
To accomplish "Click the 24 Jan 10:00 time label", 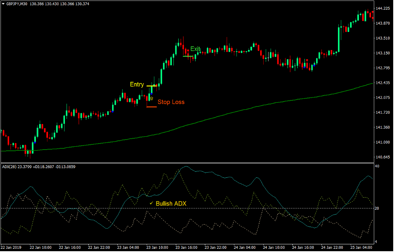I will click(274, 248).
